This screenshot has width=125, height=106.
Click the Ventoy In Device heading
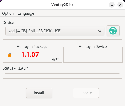point(93,47)
